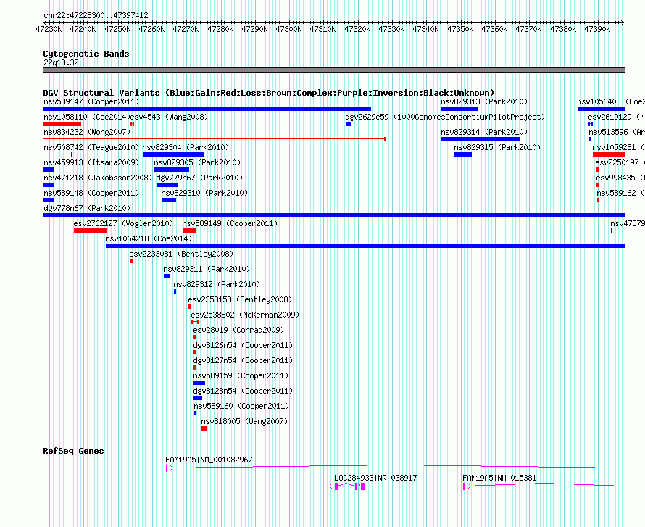Click esv2538802 (McKernan2009) variant label
This screenshot has height=527, width=645.
coord(245,315)
